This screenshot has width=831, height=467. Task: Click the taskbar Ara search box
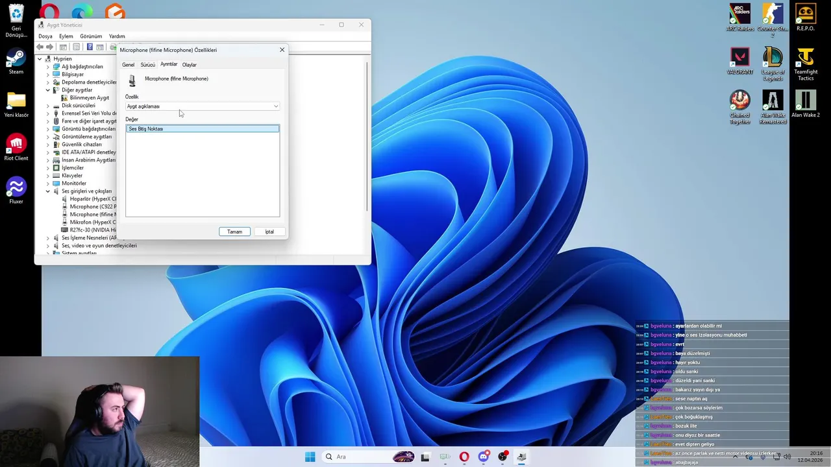tap(368, 457)
